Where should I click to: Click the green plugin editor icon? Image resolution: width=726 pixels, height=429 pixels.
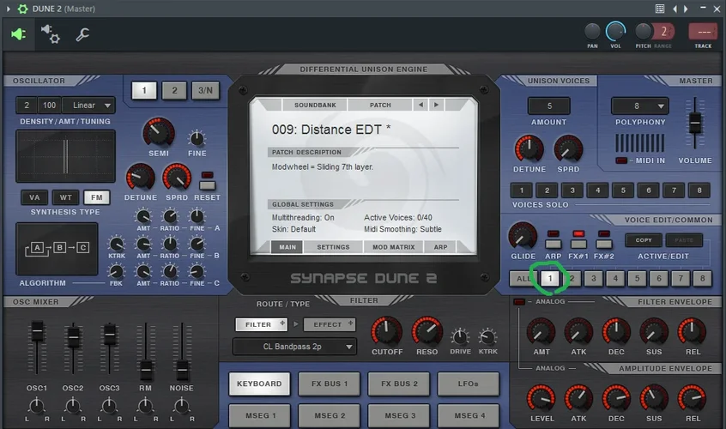[18, 34]
